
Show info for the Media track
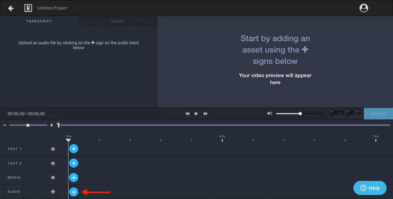53,177
